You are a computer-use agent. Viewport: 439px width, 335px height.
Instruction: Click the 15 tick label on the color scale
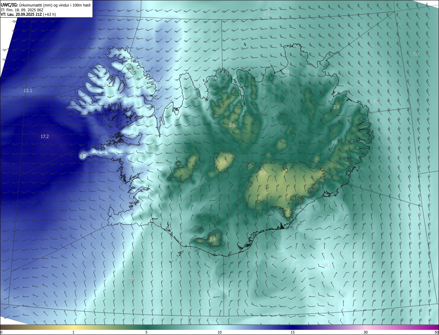(x=293, y=332)
